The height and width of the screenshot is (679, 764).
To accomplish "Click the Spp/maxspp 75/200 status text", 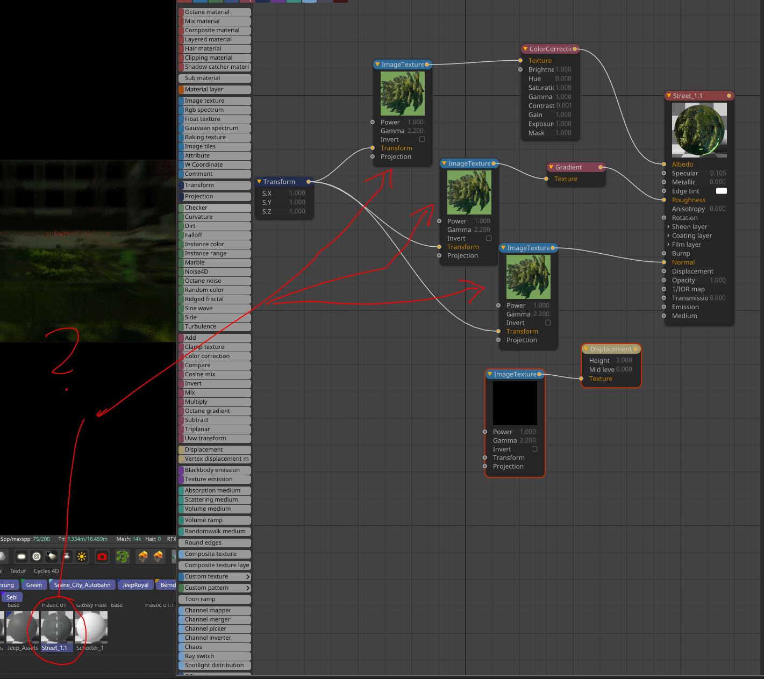I will (x=25, y=539).
